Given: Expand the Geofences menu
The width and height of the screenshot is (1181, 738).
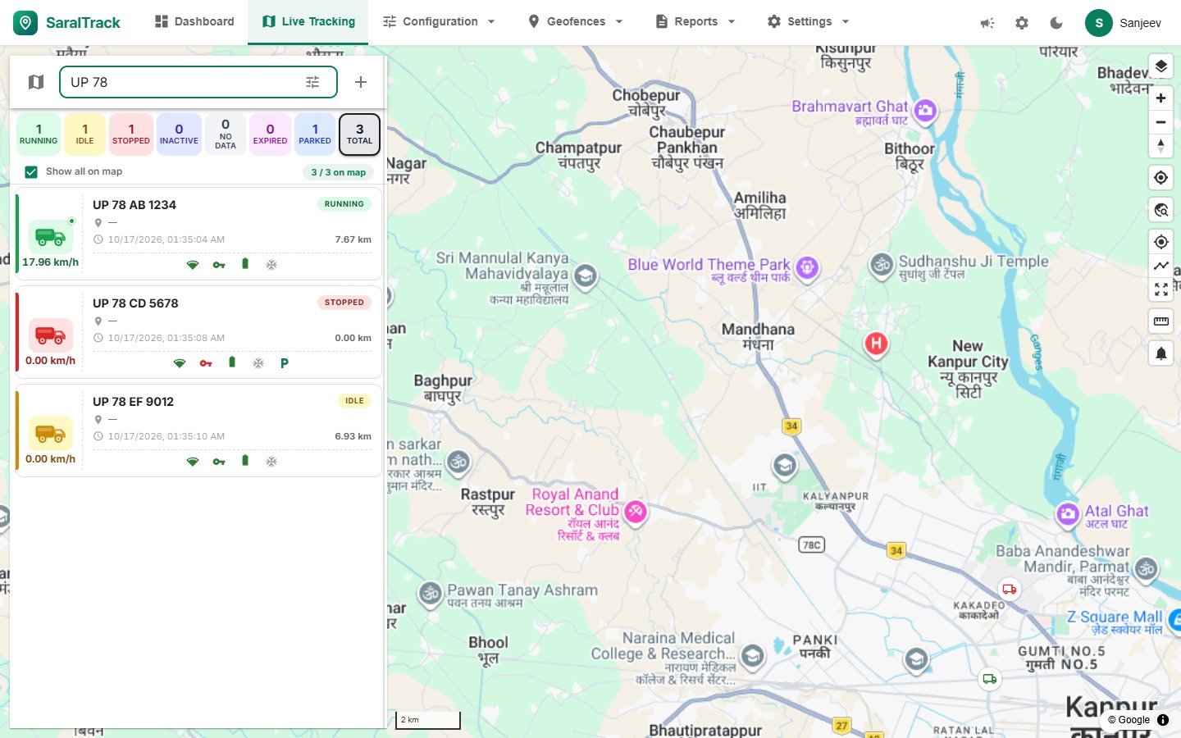Looking at the screenshot, I should [576, 22].
